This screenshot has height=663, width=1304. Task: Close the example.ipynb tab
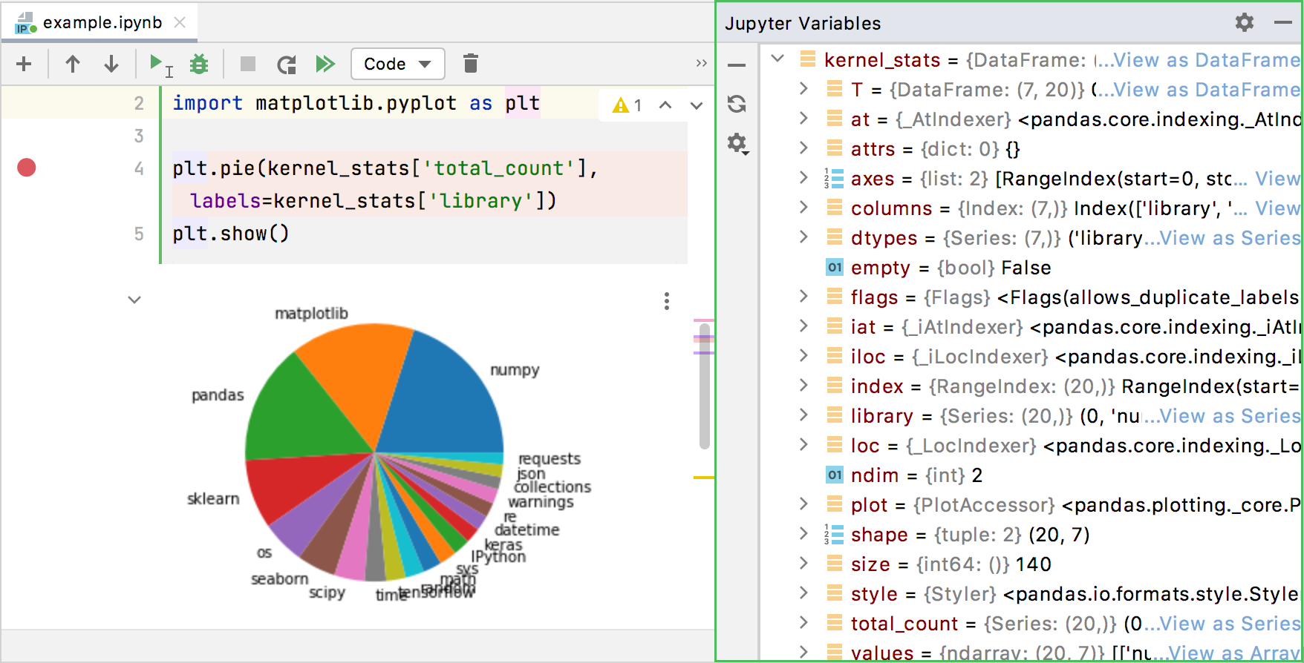pos(180,23)
